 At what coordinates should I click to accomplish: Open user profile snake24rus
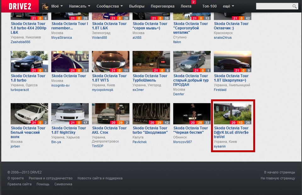pos(223,37)
